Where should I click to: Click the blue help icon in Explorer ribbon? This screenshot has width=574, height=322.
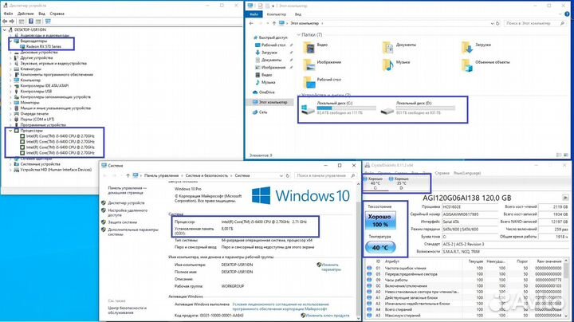567,14
